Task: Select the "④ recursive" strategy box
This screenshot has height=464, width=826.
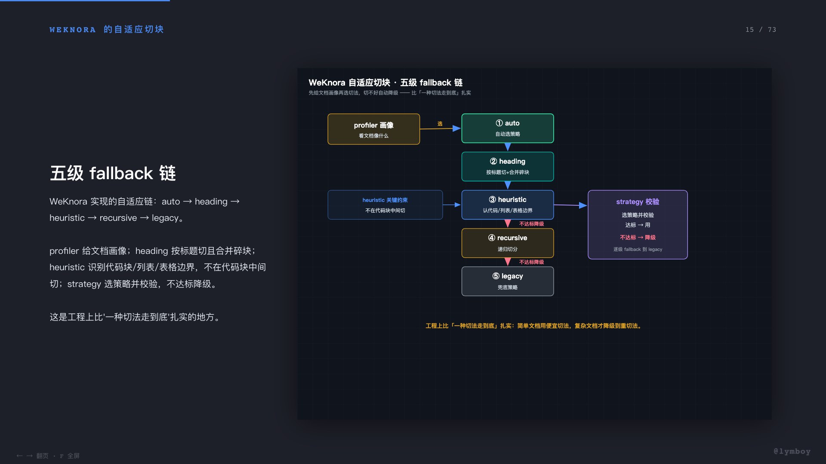Action: [508, 243]
